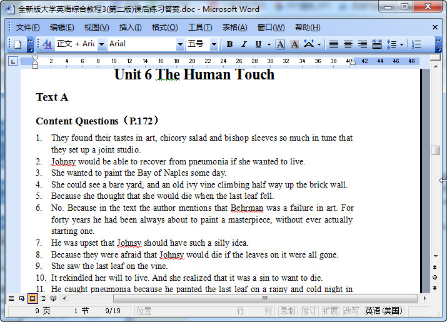The image size is (447, 322).
Task: Open the 格式(O) menu
Action: (165, 28)
